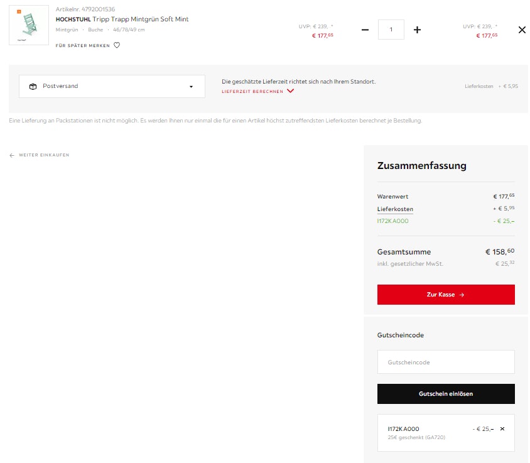Click the package icon in shipping selector
The height and width of the screenshot is (463, 530).
pos(33,86)
